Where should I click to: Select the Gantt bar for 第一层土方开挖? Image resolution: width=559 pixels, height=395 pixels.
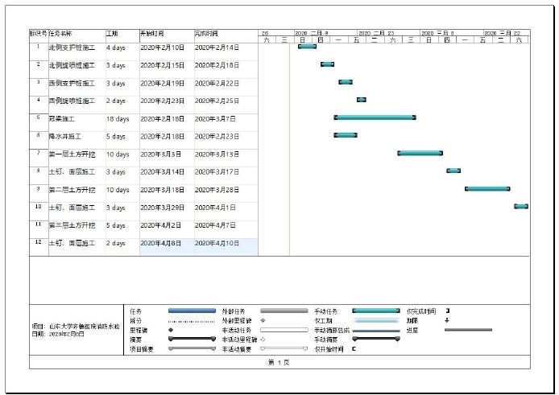pyautogui.click(x=420, y=153)
